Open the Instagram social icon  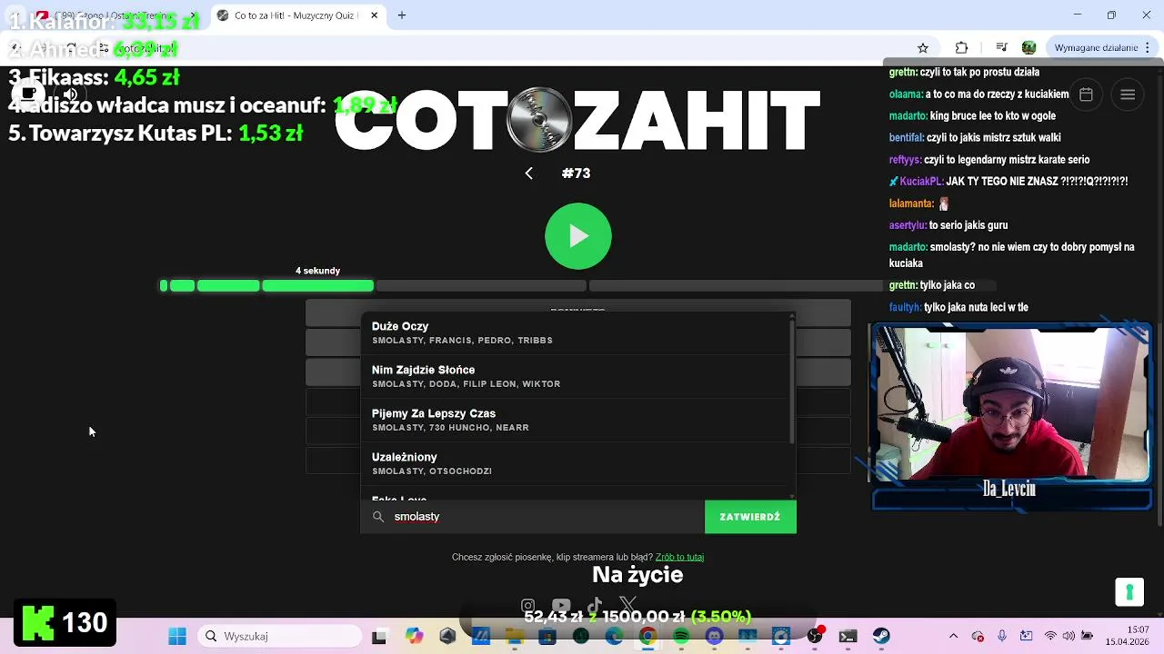coord(527,606)
